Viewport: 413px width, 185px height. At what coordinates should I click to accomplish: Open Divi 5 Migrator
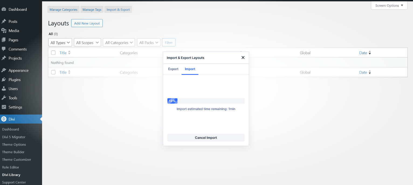click(14, 137)
